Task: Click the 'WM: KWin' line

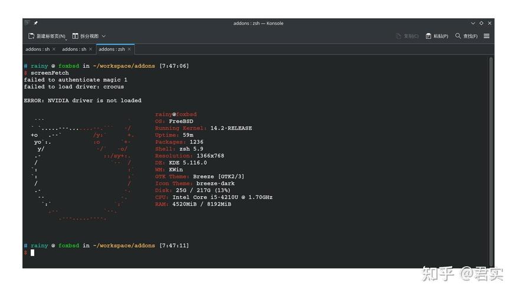Action: 169,170
